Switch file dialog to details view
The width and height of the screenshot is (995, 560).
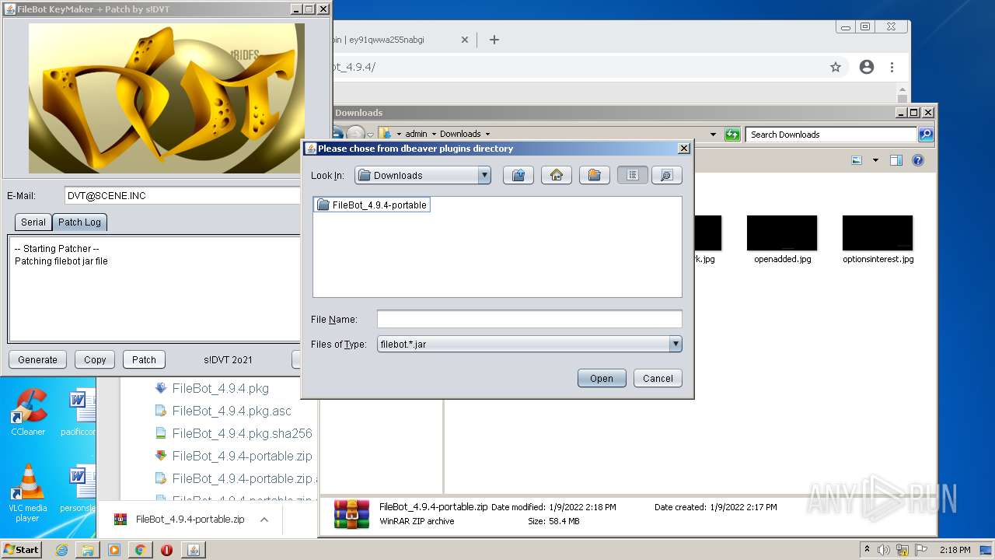pos(667,175)
